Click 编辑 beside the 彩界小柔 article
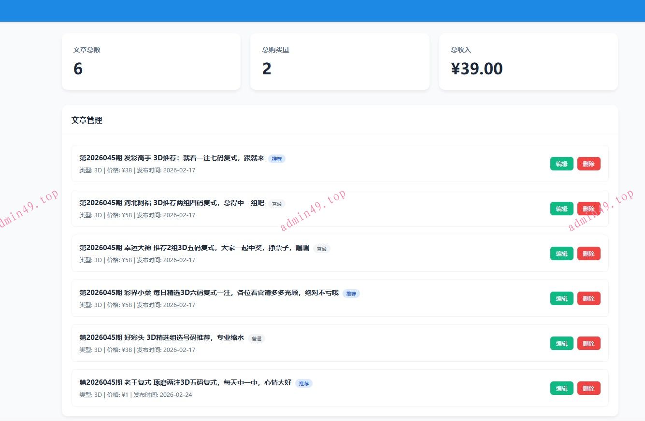The image size is (645, 421). point(561,298)
